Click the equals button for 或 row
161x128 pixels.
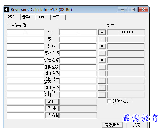(x=102, y=39)
